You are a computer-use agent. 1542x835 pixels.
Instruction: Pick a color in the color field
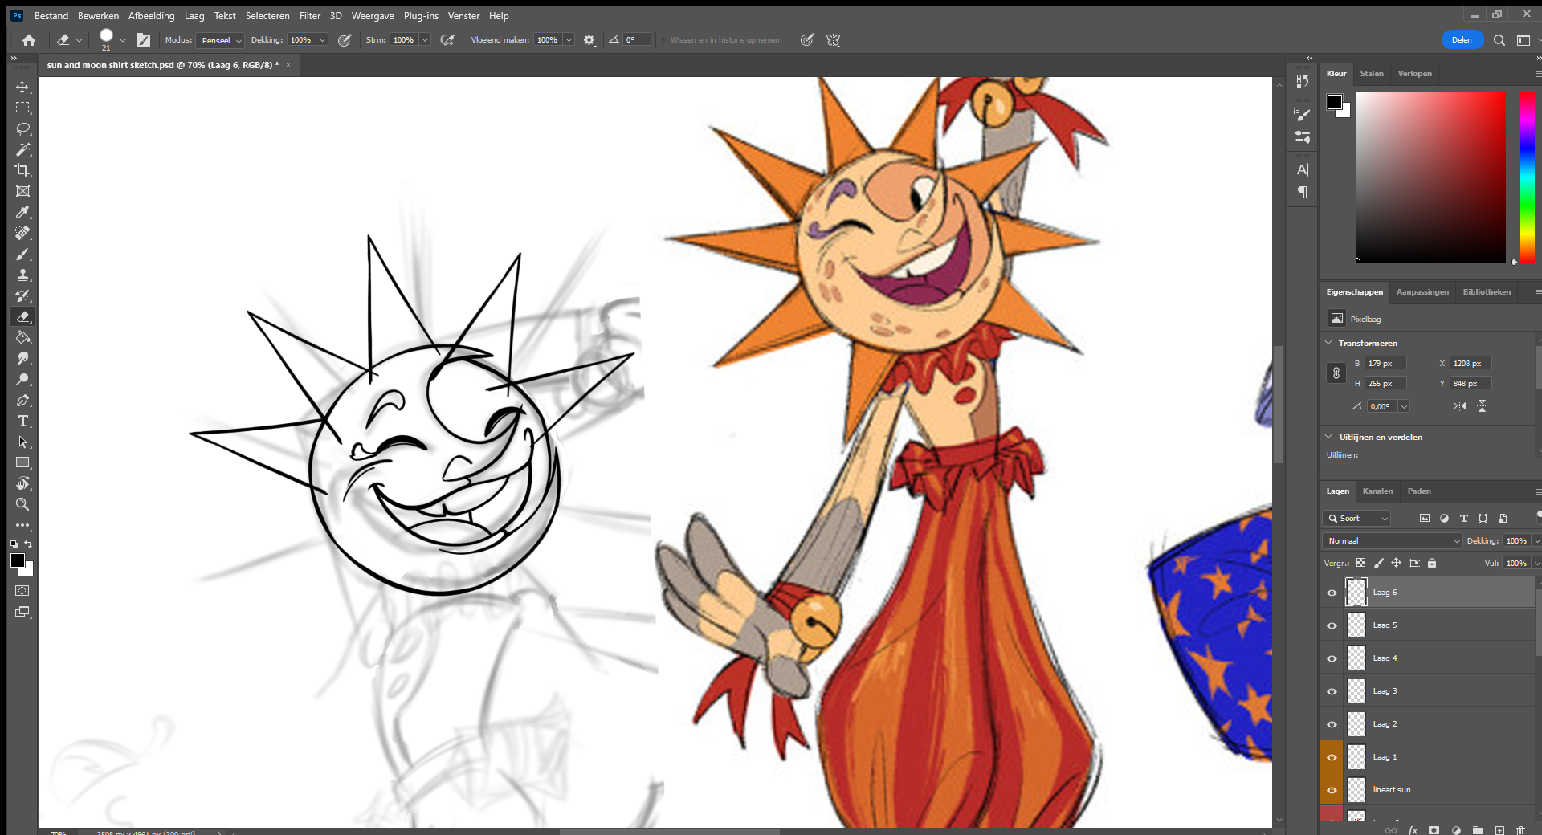coord(1430,177)
